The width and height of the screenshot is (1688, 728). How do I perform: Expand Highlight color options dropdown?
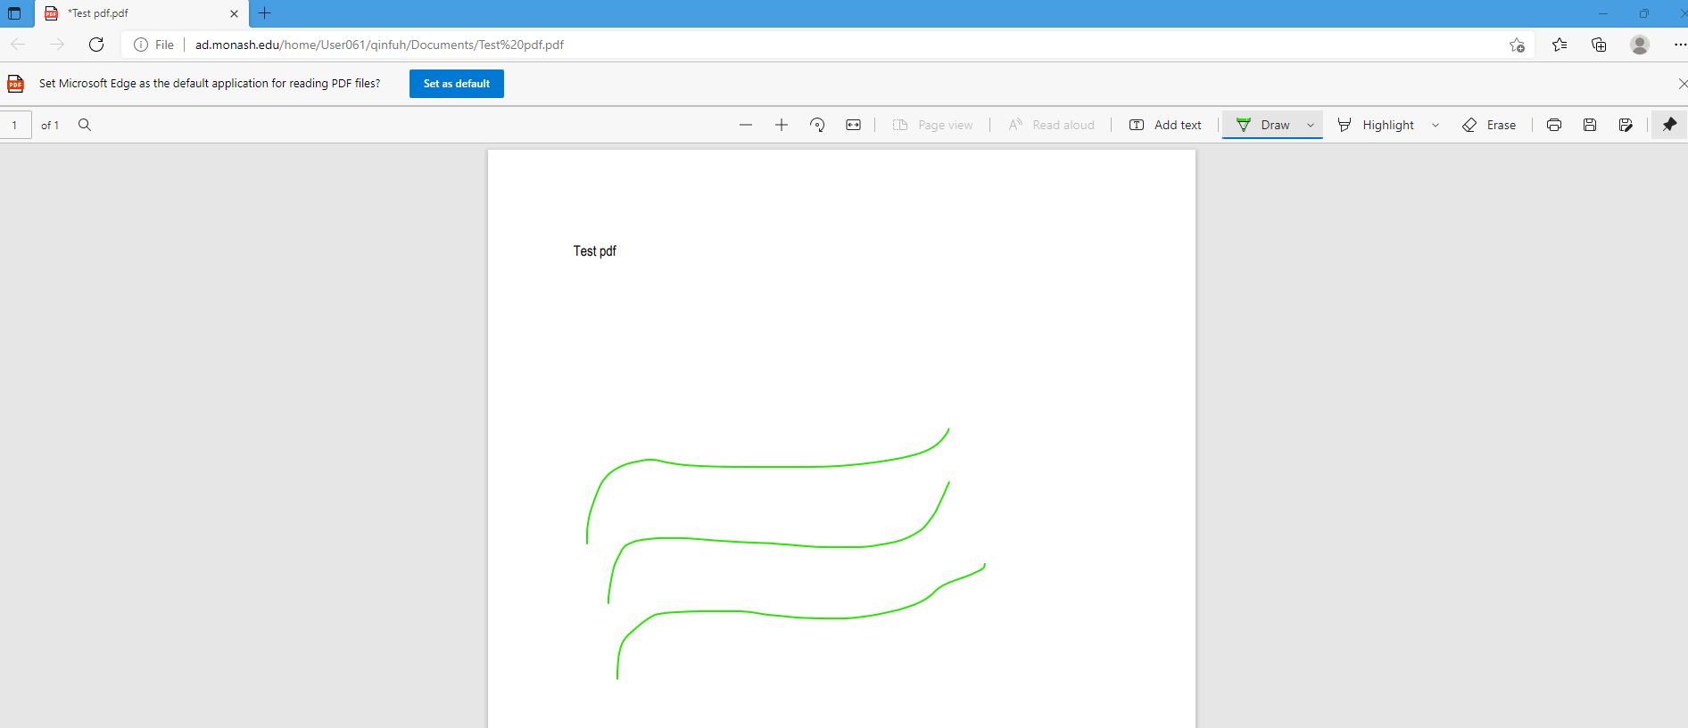tap(1436, 125)
